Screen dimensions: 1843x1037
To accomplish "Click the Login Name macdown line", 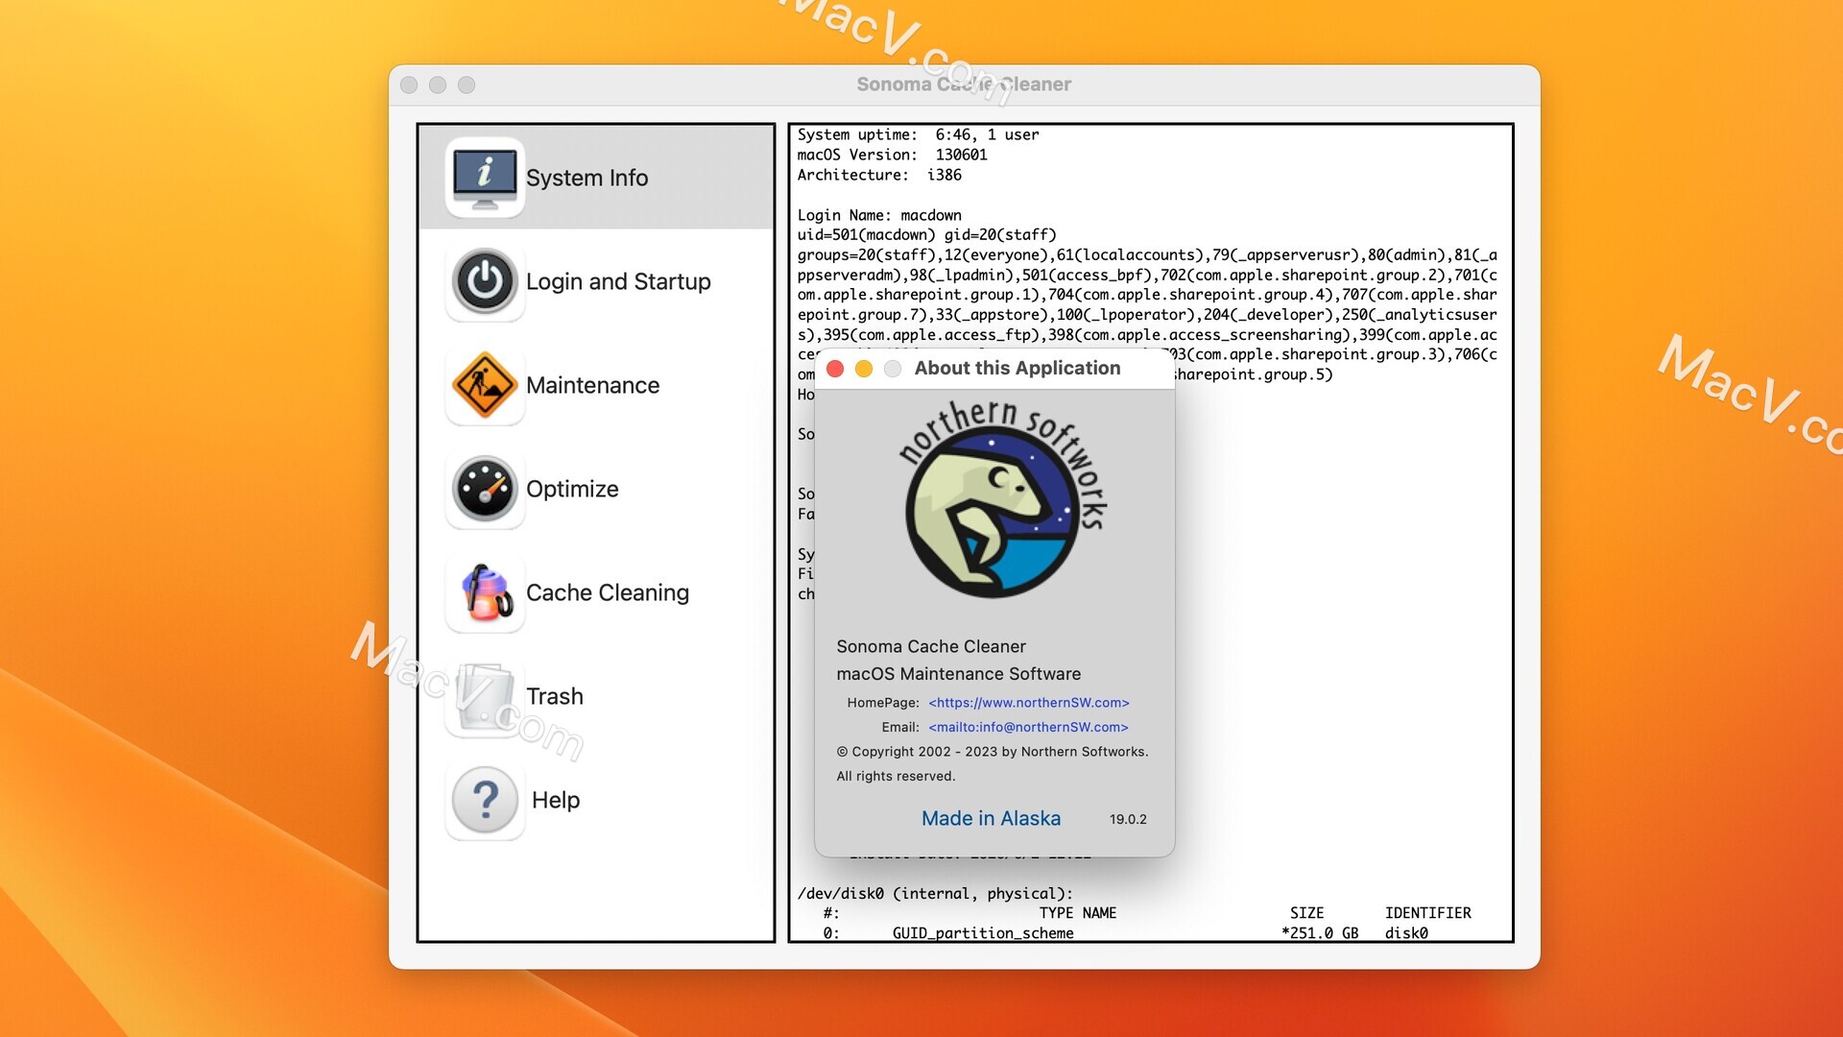I will [879, 215].
